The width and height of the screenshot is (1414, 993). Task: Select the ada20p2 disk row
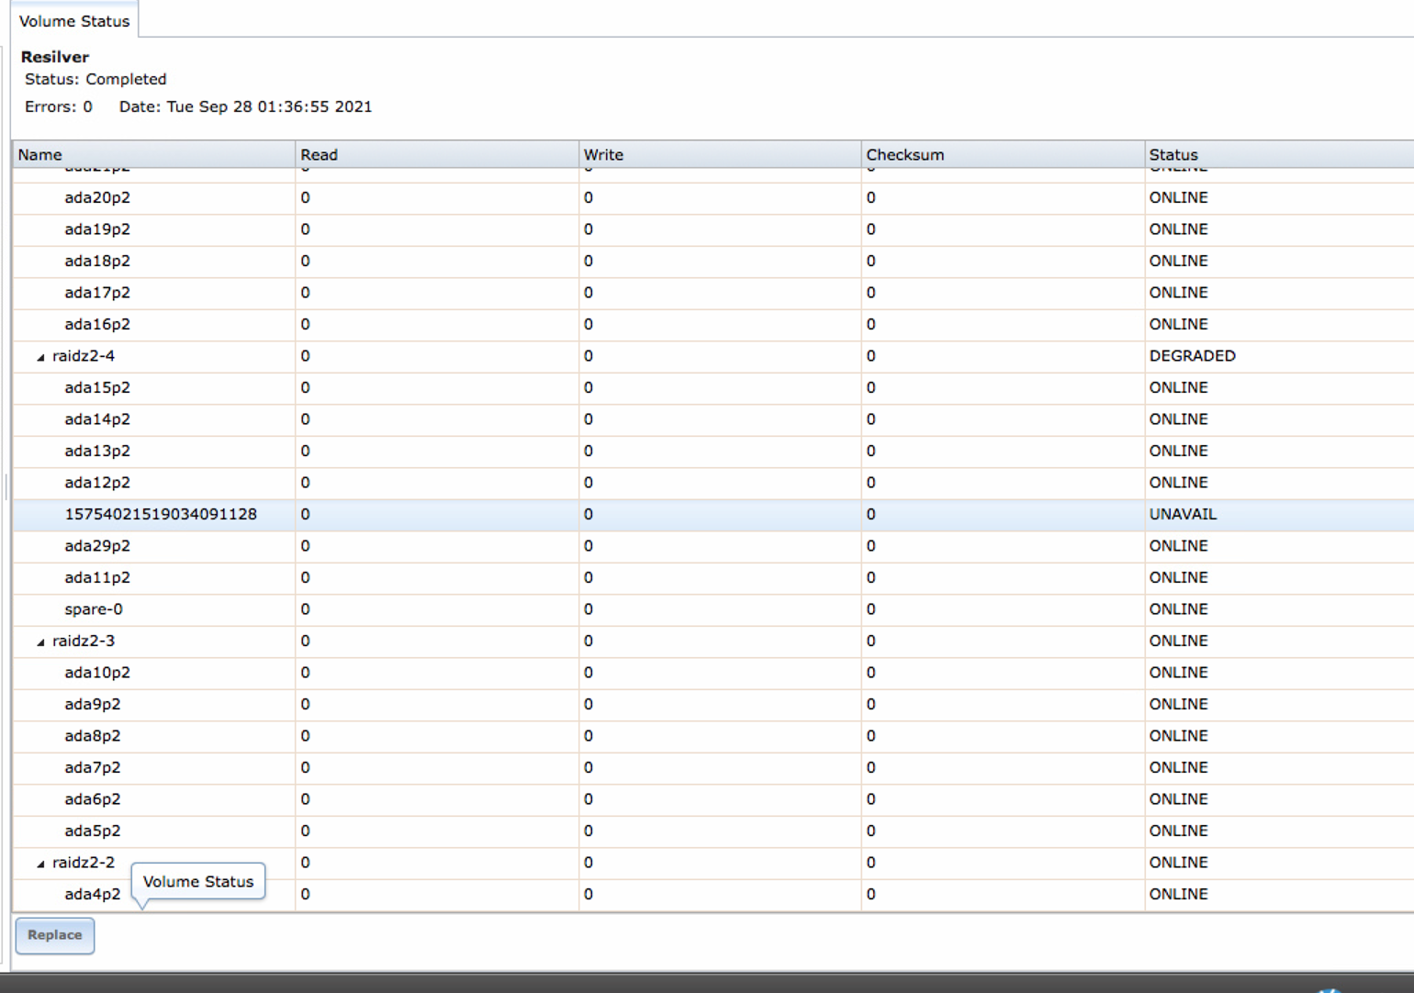click(x=97, y=198)
